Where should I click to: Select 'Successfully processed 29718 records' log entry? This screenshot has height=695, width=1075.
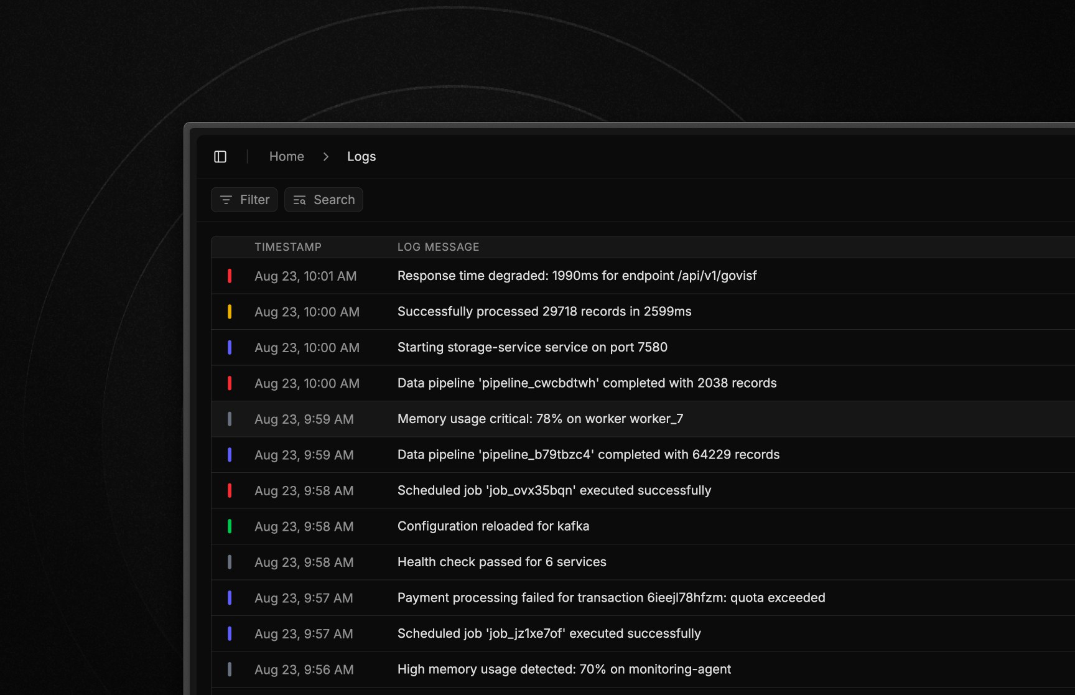544,312
